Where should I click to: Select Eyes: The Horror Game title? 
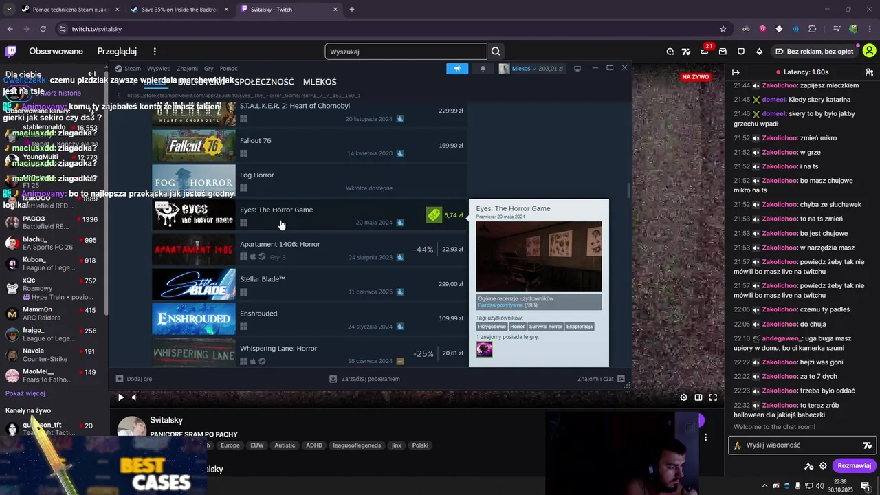[276, 210]
